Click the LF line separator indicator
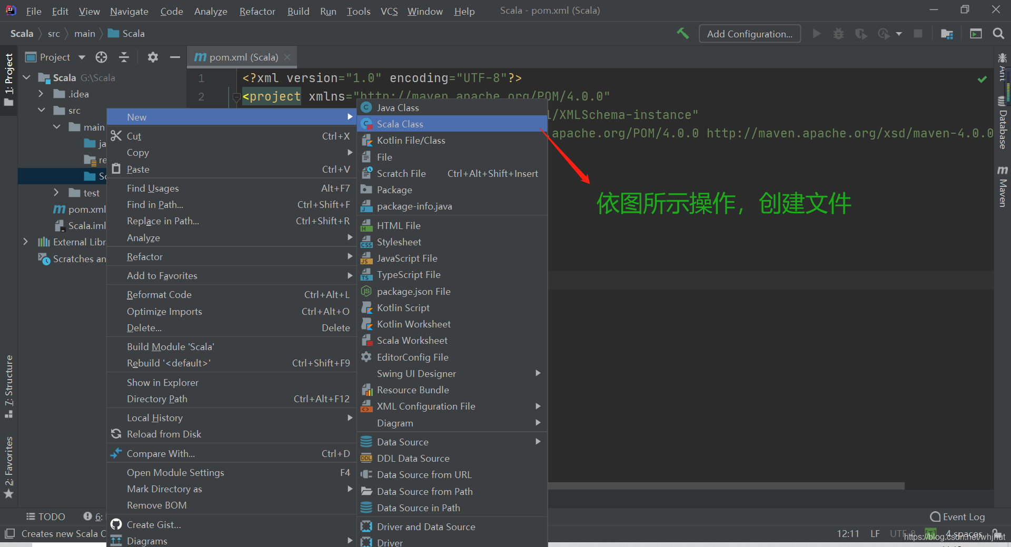Screen dimensions: 1011x547 [x=875, y=534]
